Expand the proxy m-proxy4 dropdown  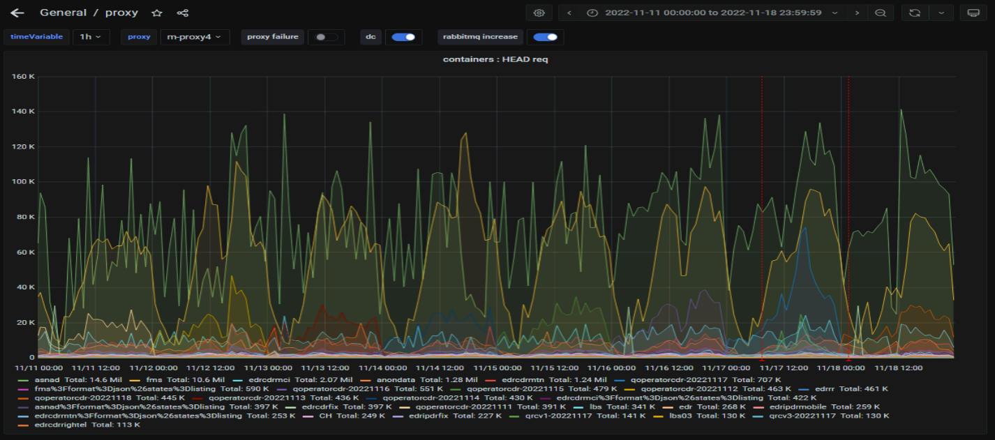[x=195, y=37]
